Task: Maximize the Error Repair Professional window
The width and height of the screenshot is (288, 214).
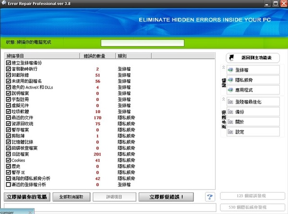Action: [x=276, y=3]
